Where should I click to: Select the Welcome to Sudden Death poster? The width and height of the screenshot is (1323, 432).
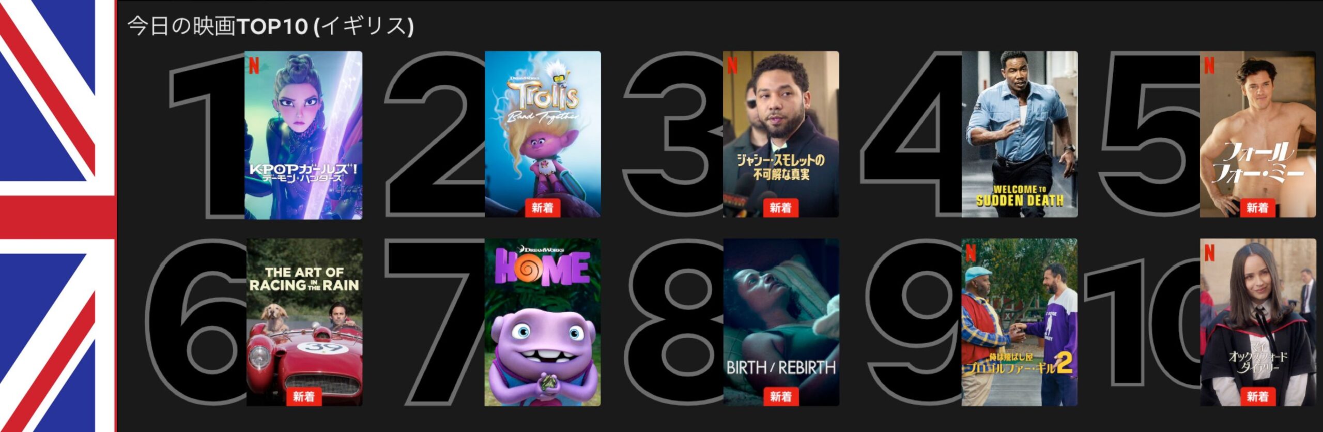1020,134
